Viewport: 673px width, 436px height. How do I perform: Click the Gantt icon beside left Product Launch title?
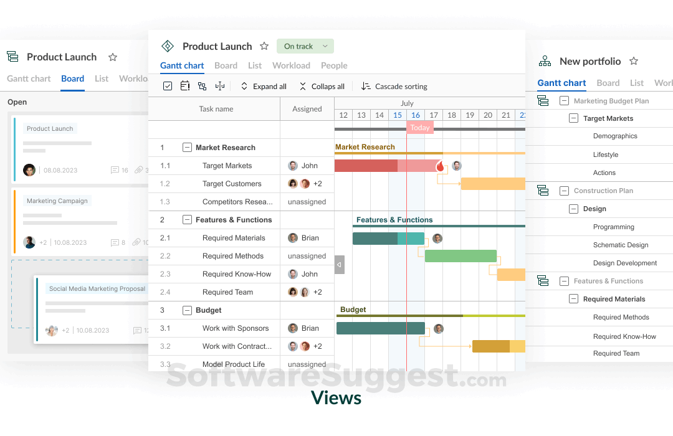(x=12, y=57)
